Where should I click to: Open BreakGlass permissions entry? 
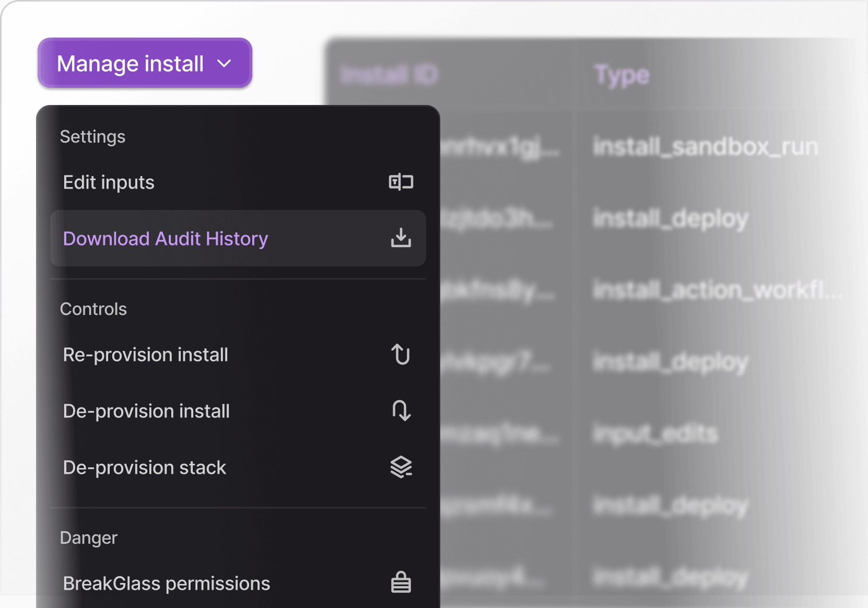coord(166,583)
